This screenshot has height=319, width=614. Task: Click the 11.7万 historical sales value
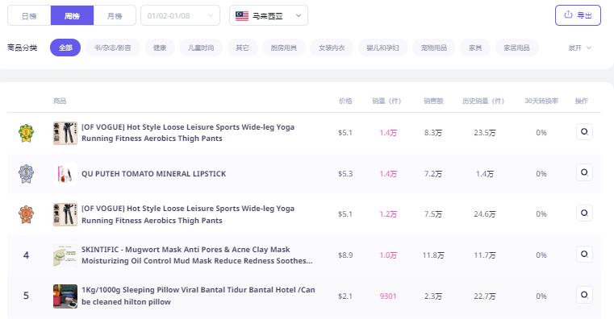485,255
